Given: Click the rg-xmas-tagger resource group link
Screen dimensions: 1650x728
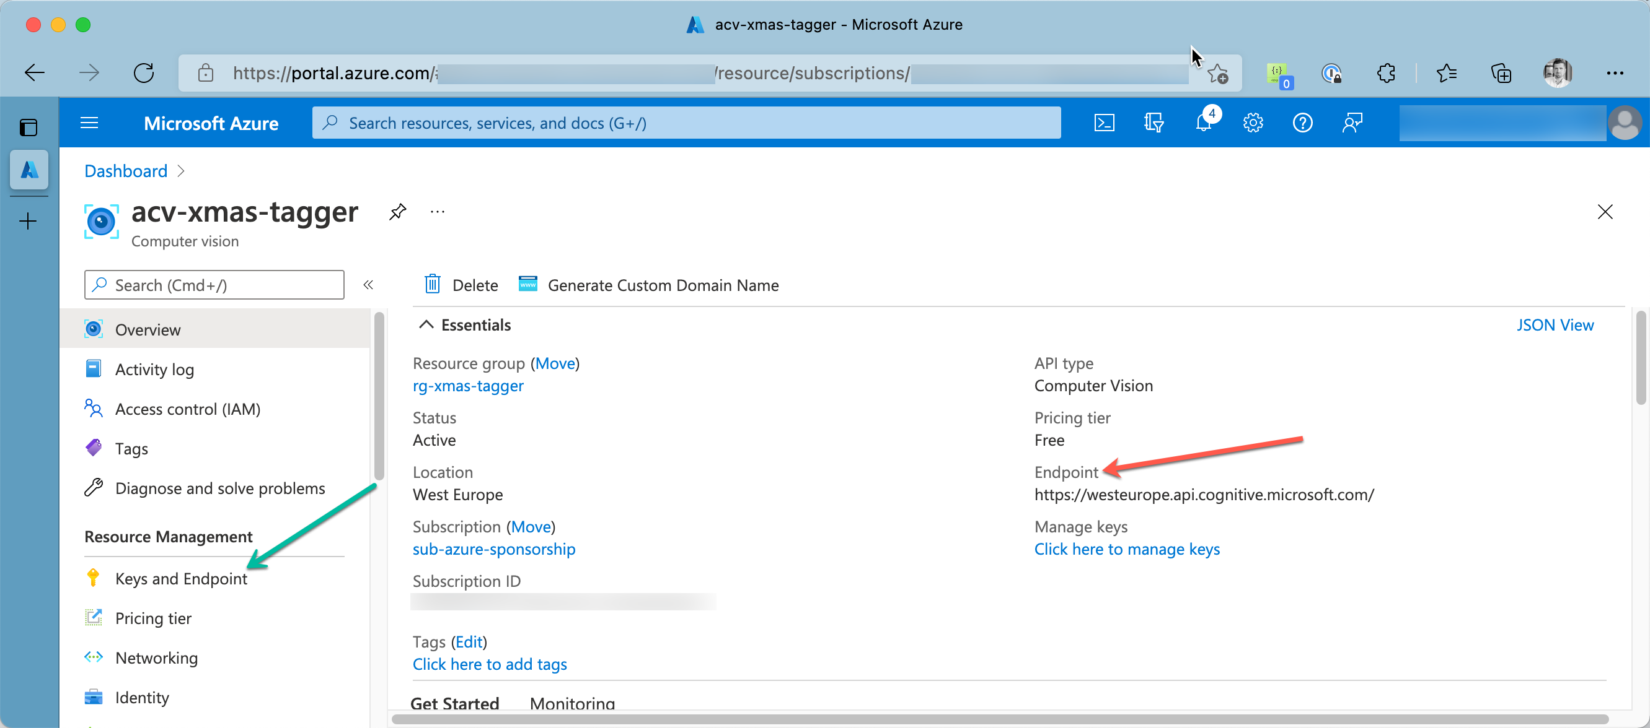Looking at the screenshot, I should click(467, 386).
